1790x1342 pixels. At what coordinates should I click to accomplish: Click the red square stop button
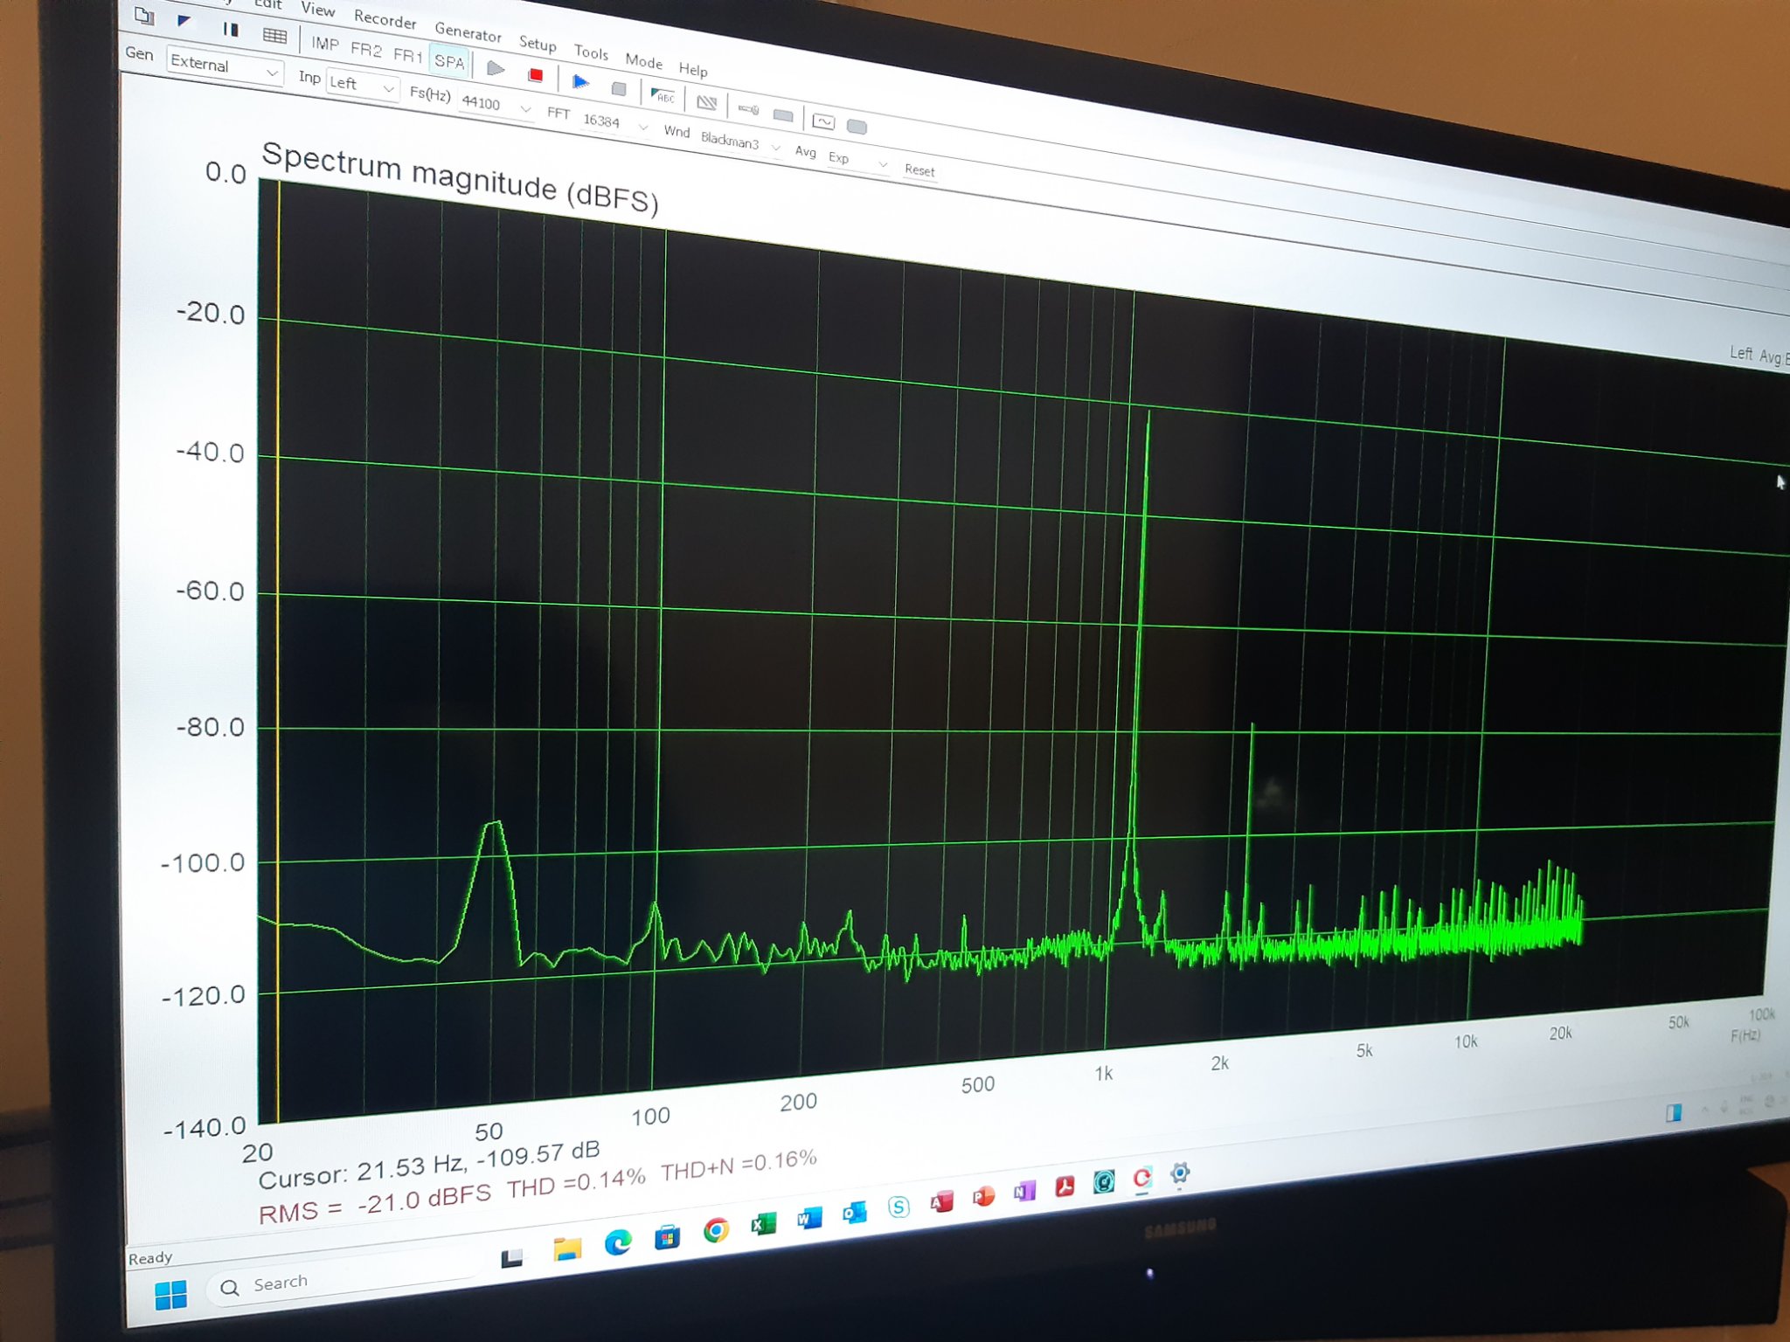coord(536,75)
